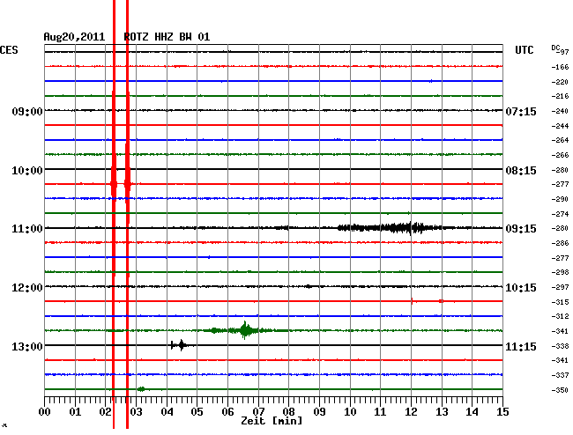Click minute tick label 09 on time axis
This screenshot has width=573, height=435.
tap(319, 412)
